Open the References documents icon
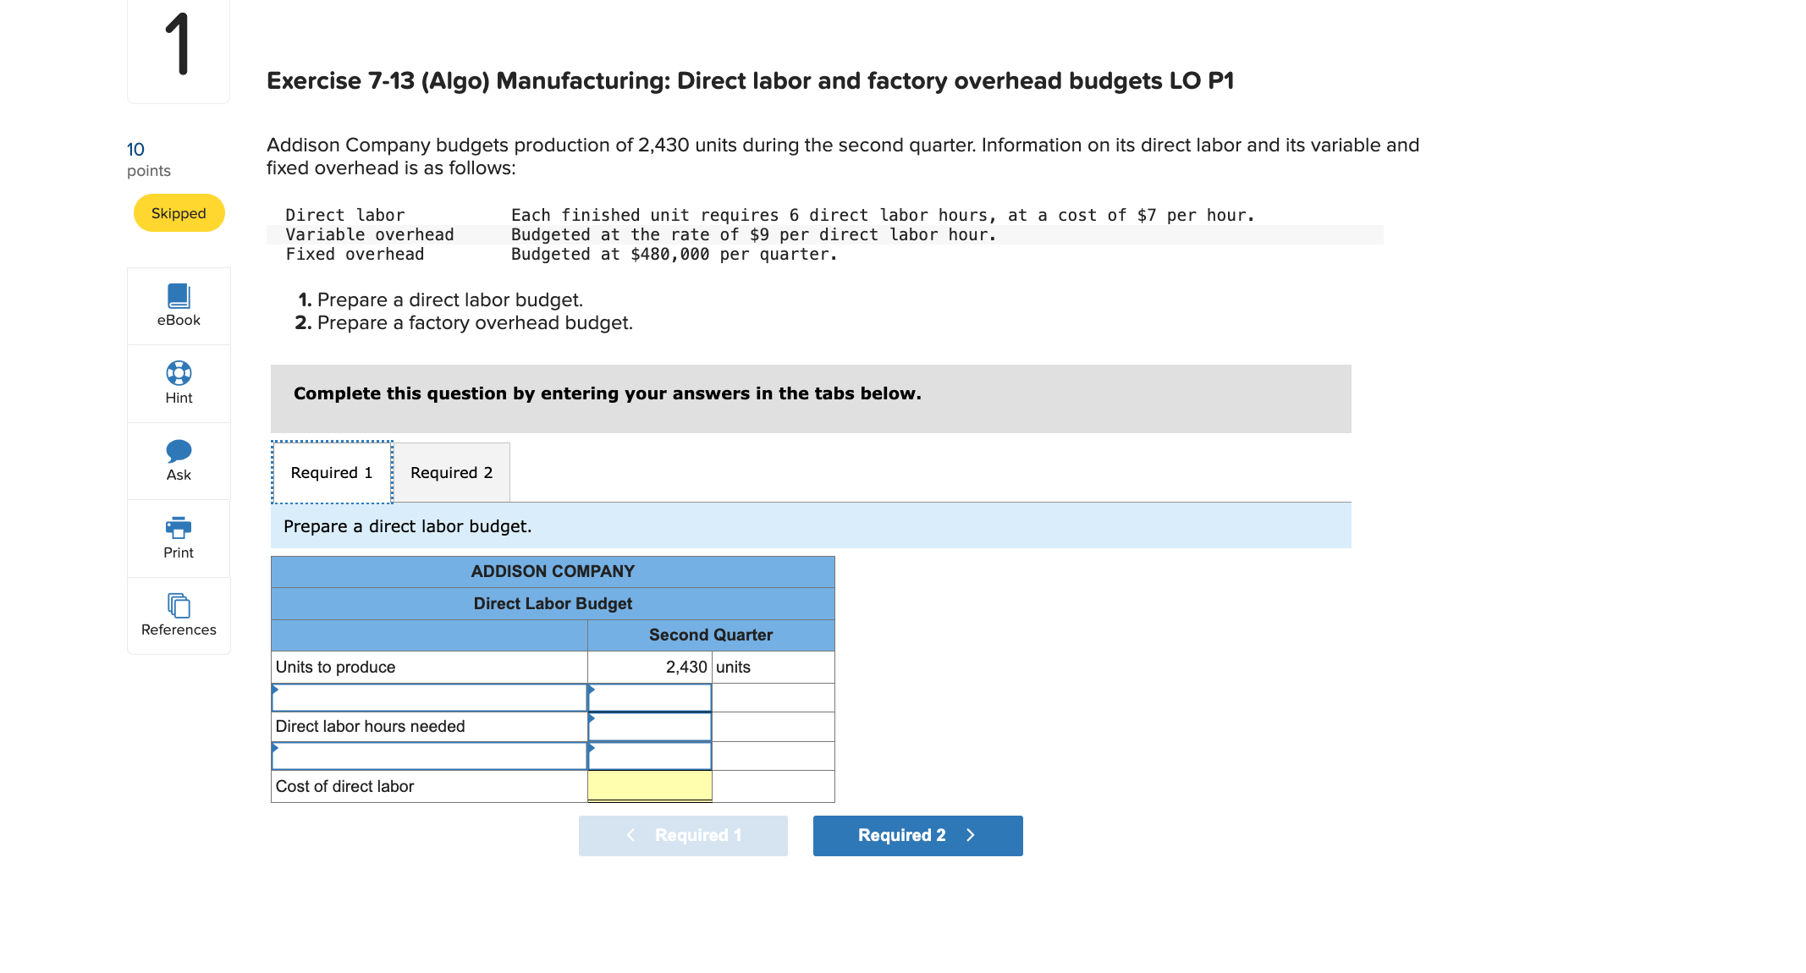The image size is (1806, 973). pos(179,605)
